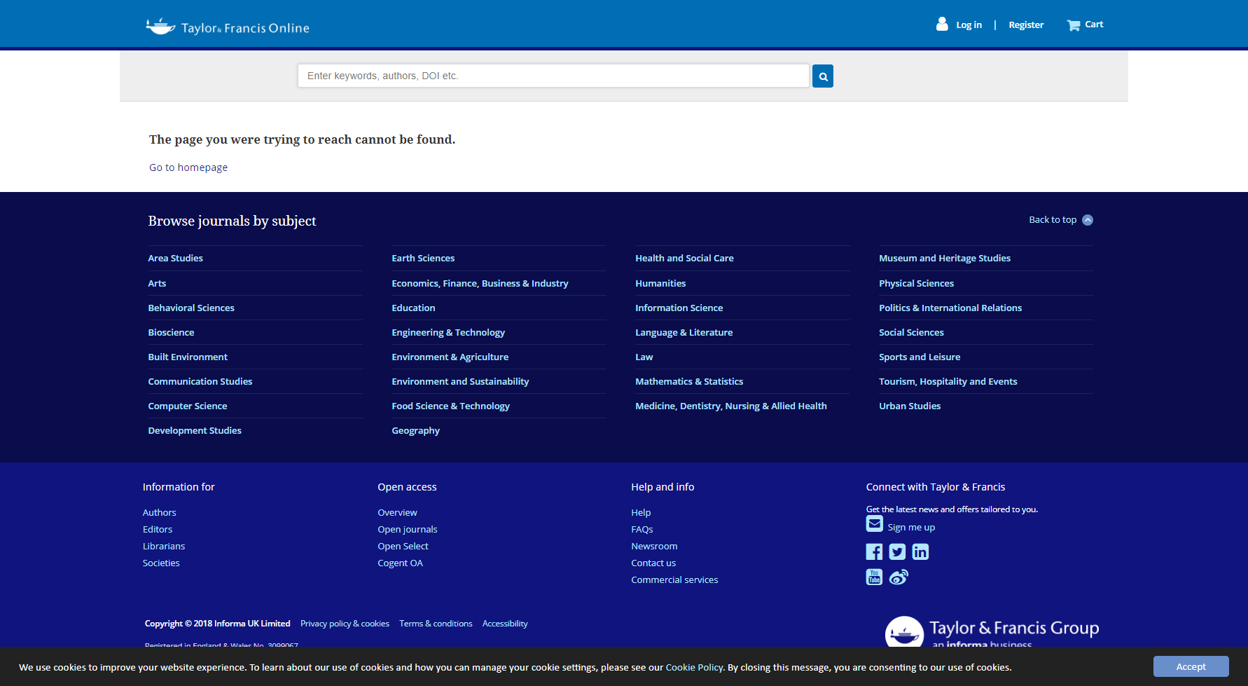Screen dimensions: 1248x686
Task: Select Politics & International Relations
Action: tap(950, 308)
